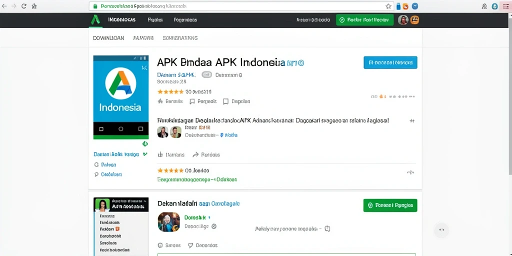The image size is (512, 256).
Task: Open the second reviewer avatar below the description
Action: point(175,132)
